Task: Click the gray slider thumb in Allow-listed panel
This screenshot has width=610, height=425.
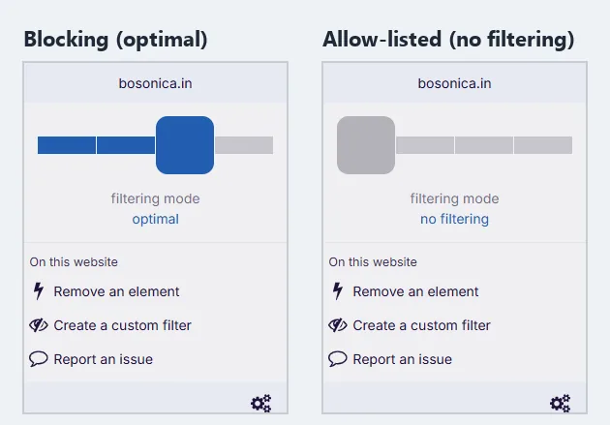Action: coord(366,145)
